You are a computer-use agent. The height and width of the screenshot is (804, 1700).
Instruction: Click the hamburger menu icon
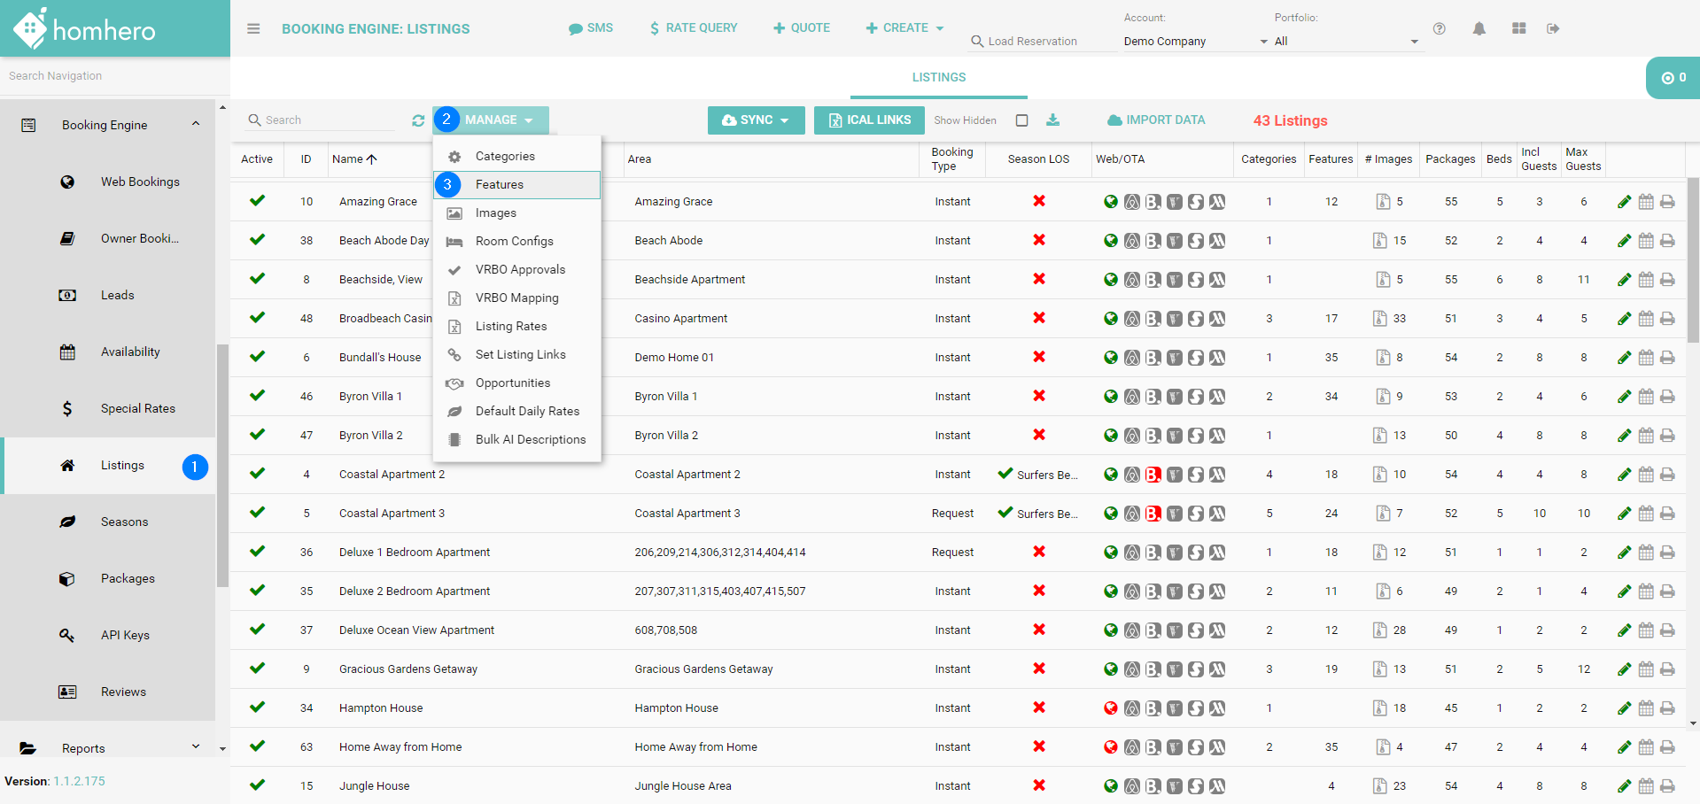tap(253, 28)
